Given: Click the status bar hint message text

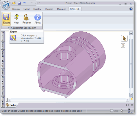Looking at the screenshot, I should [42, 111].
